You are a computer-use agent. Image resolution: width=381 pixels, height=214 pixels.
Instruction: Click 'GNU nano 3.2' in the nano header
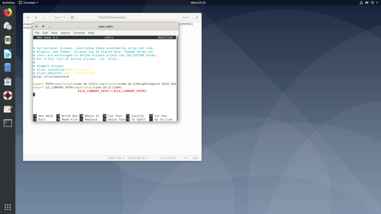click(x=47, y=38)
